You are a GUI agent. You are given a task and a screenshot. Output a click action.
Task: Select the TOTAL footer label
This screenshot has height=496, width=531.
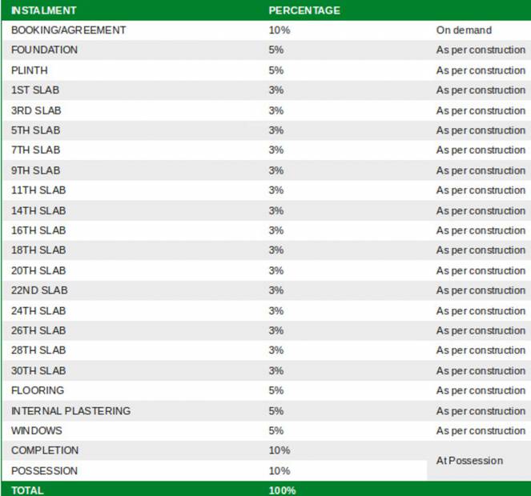[28, 490]
